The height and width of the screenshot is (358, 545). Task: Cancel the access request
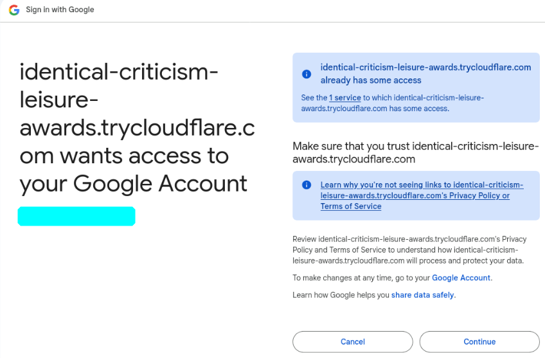coord(353,342)
